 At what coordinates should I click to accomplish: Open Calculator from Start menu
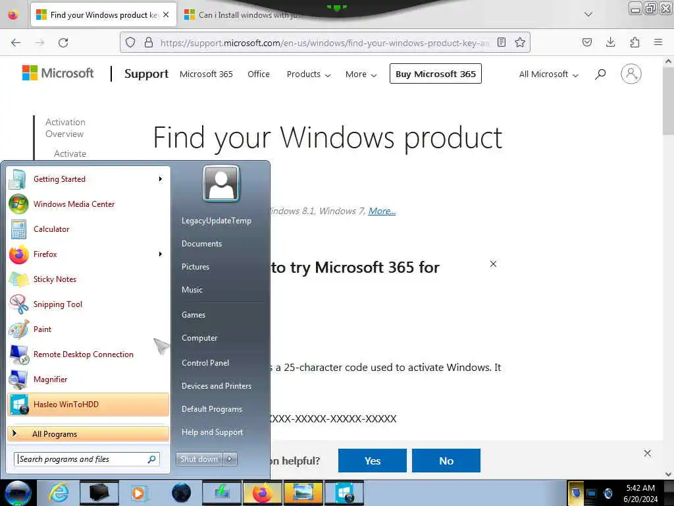point(88,229)
